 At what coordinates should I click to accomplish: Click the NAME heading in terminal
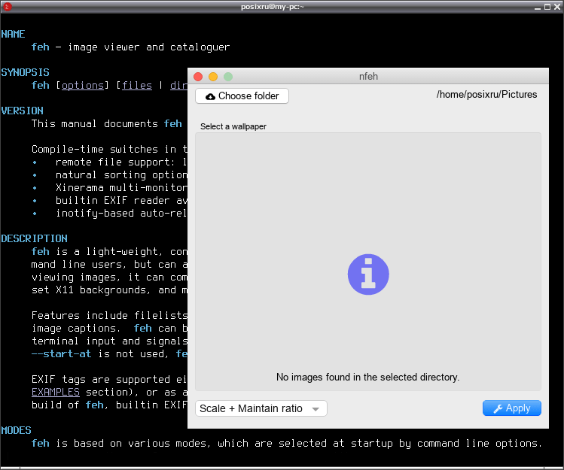(x=13, y=34)
